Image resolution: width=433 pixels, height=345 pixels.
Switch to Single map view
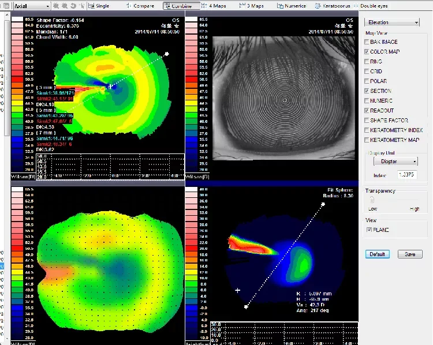pyautogui.click(x=99, y=6)
